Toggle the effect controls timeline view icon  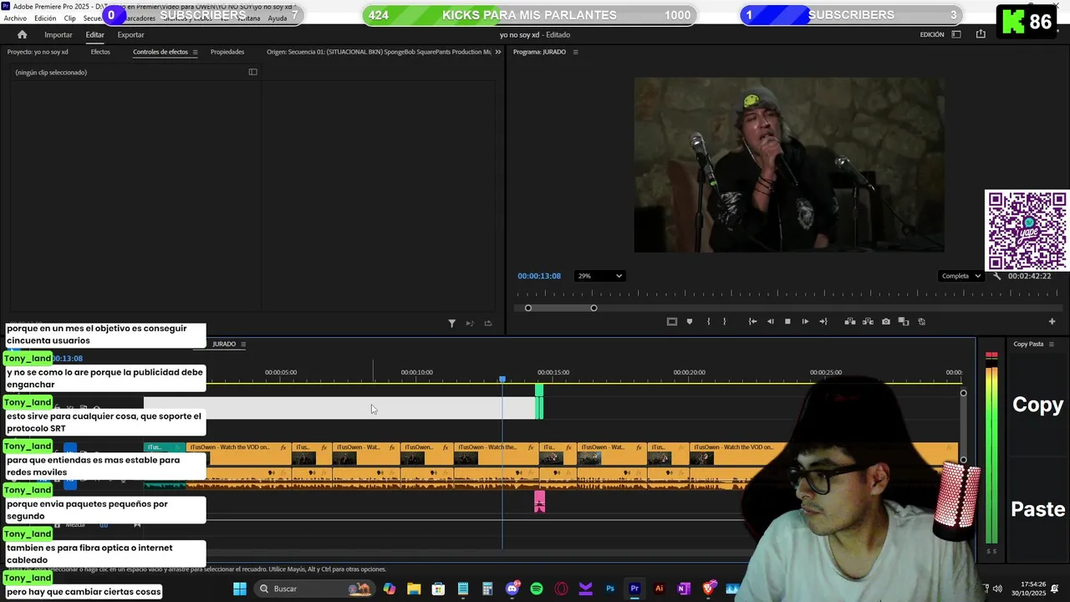click(252, 72)
